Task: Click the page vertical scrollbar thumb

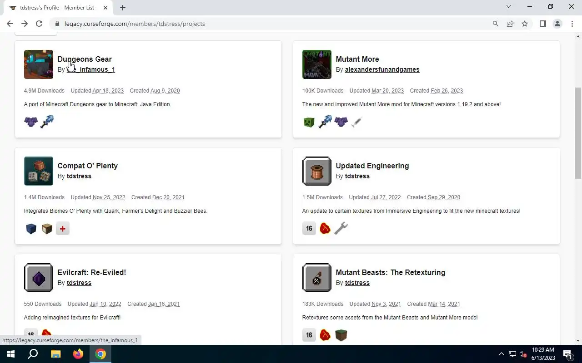Action: tap(578, 133)
